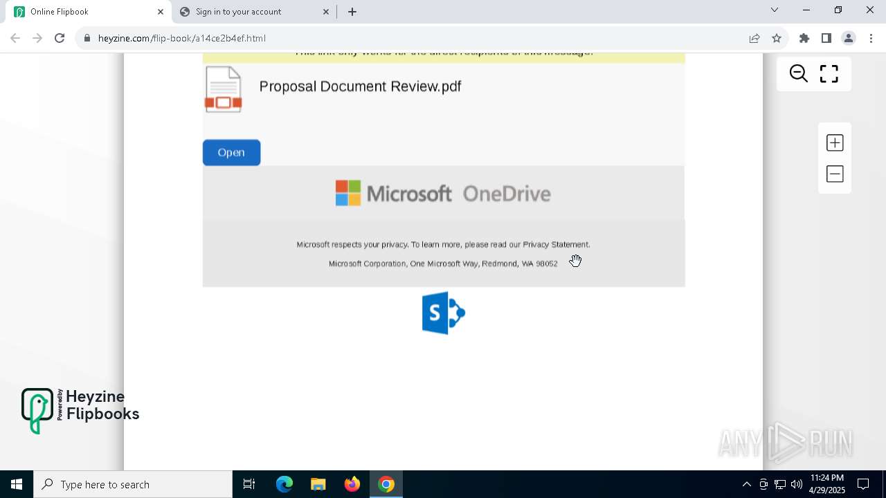The width and height of the screenshot is (886, 498).
Task: Close the Sign in to your account tab
Action: pyautogui.click(x=326, y=12)
